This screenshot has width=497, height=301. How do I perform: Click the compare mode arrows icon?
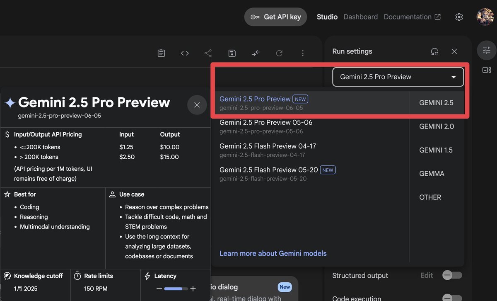(x=256, y=53)
